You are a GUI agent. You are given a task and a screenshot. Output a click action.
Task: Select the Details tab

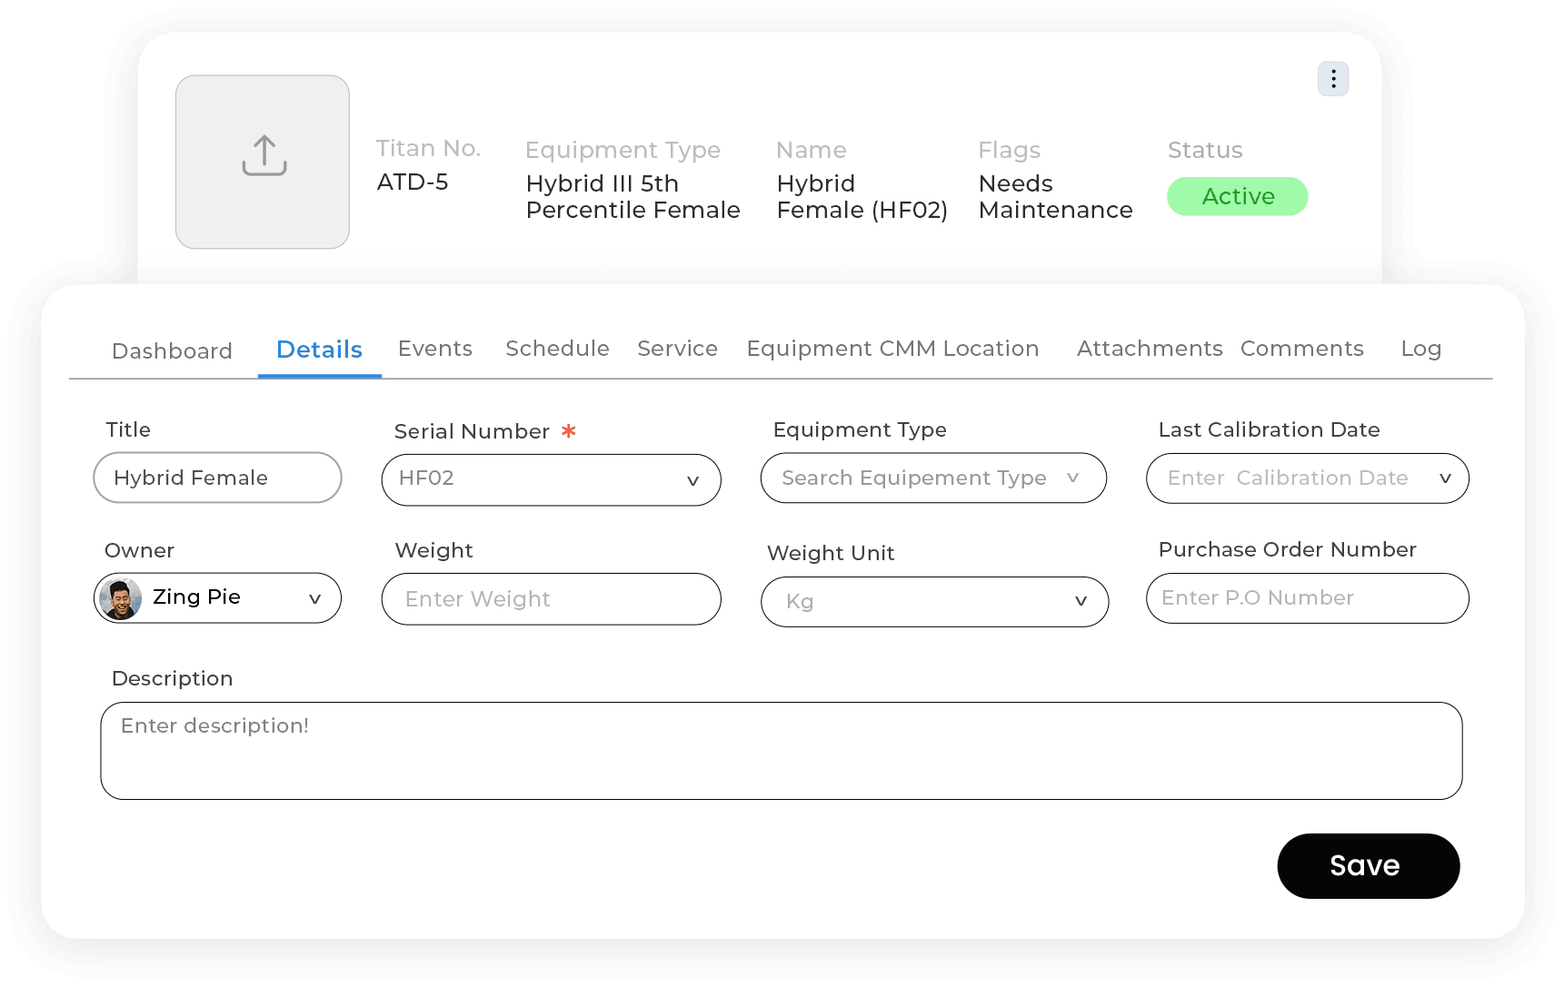tap(319, 350)
